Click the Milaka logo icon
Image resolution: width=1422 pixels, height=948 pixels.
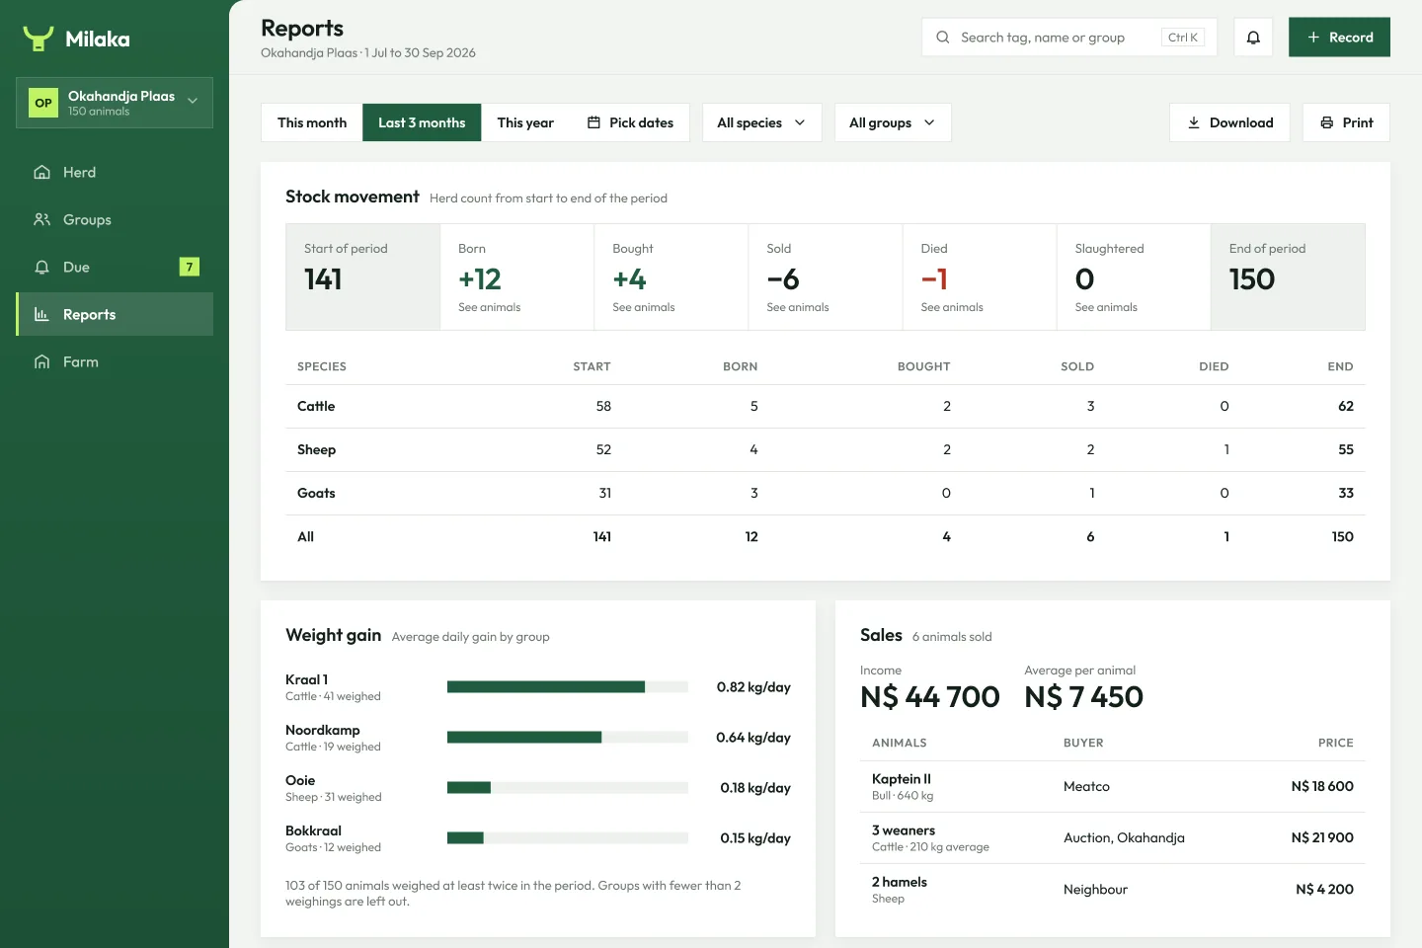click(38, 39)
